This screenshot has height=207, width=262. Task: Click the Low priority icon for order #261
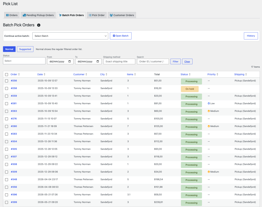[x=209, y=103]
